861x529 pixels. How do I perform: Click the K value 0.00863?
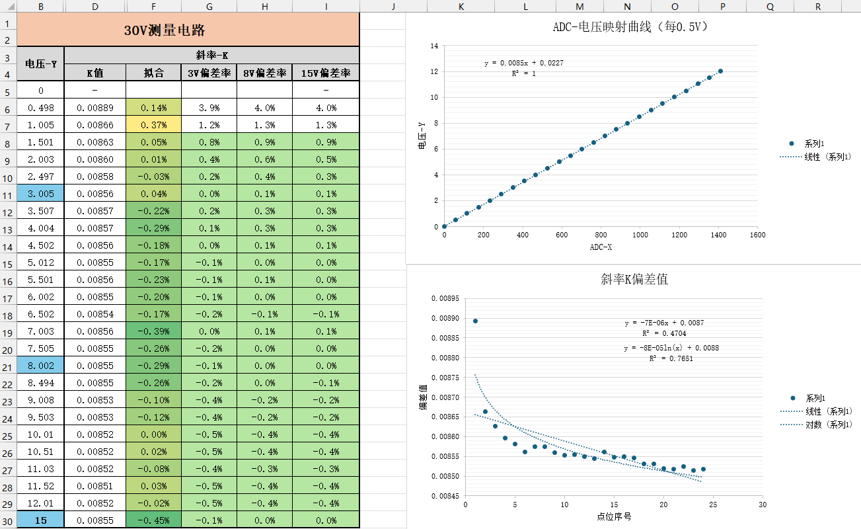95,142
